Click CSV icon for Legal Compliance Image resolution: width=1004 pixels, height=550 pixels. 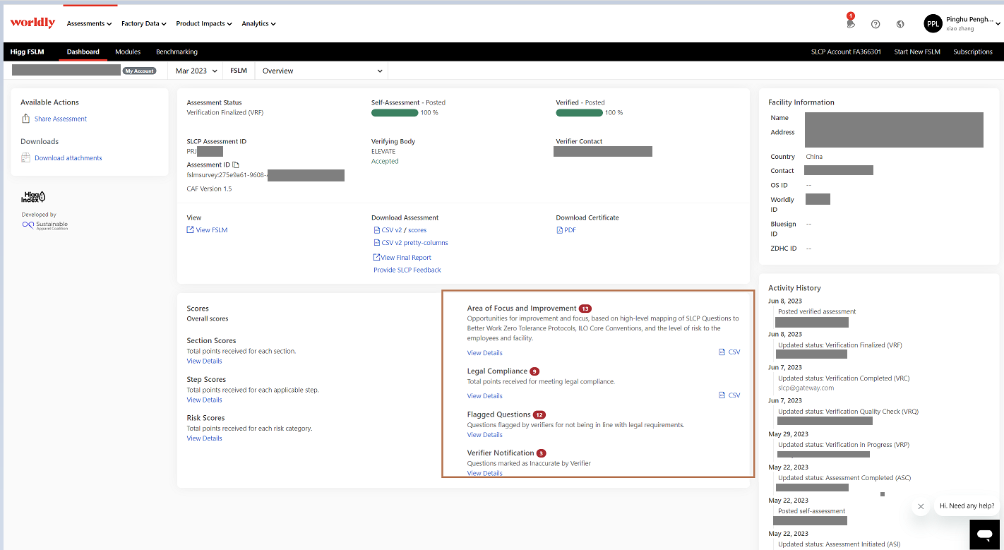(722, 395)
